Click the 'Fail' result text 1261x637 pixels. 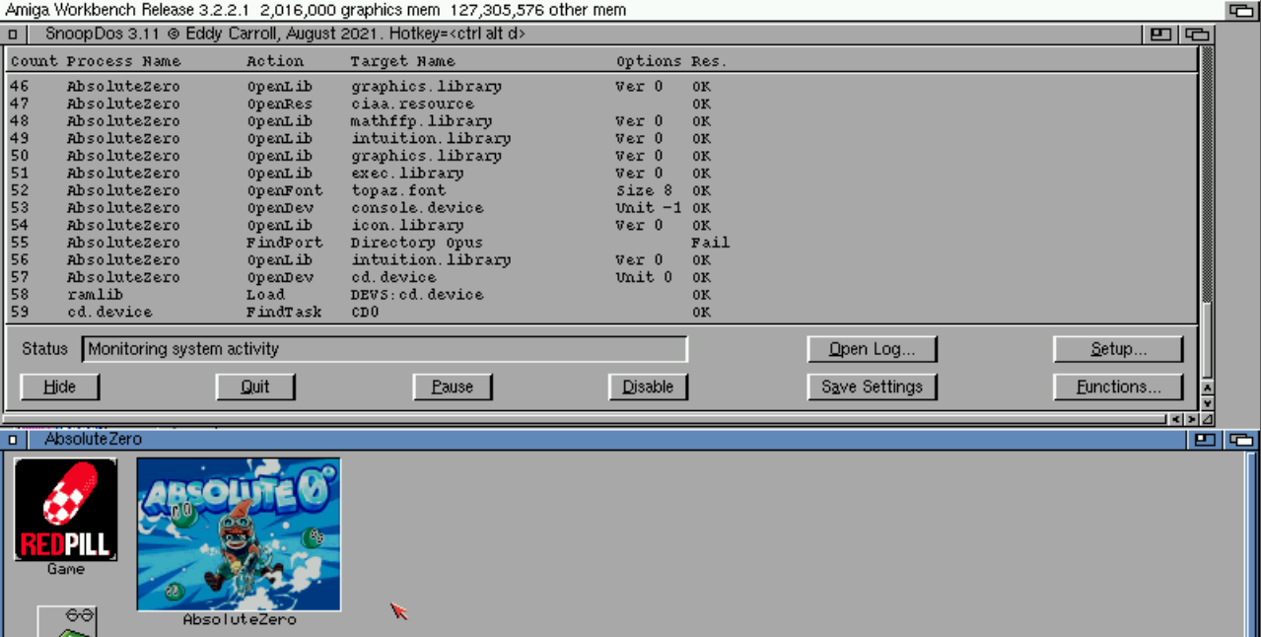coord(710,243)
